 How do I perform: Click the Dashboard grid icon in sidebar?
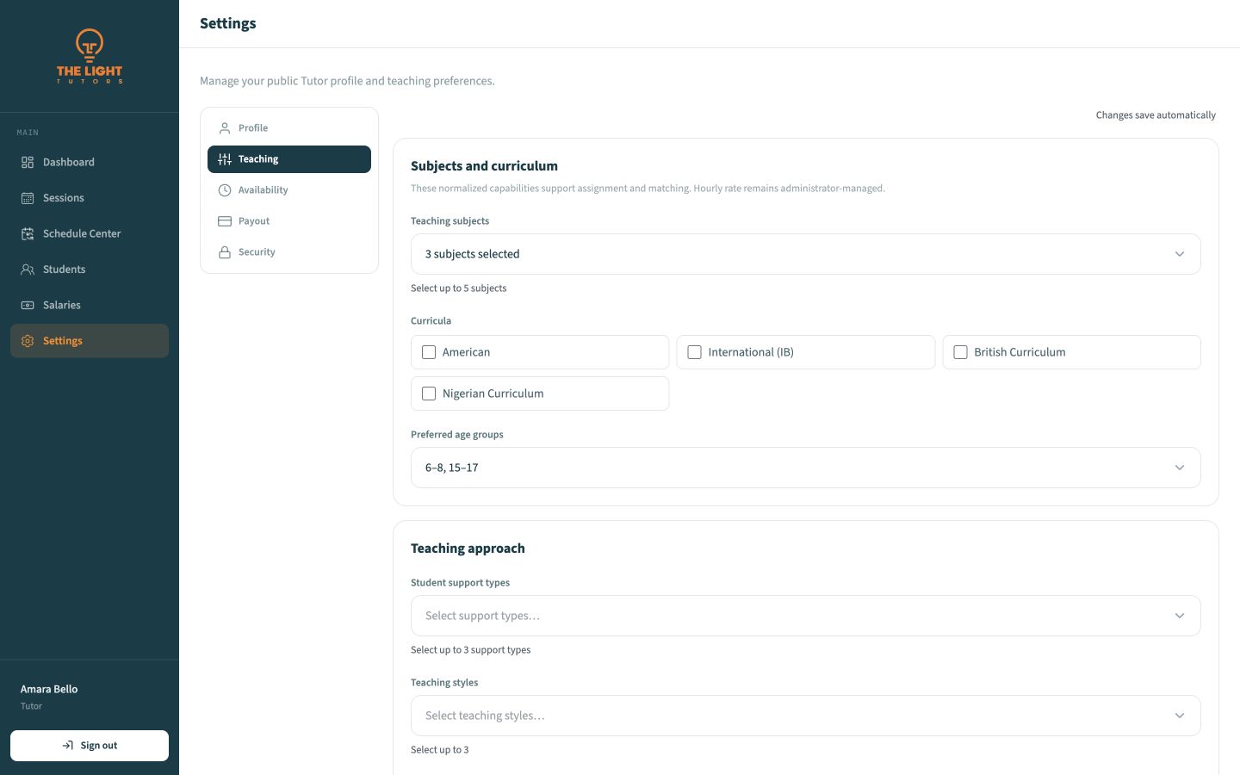click(28, 162)
